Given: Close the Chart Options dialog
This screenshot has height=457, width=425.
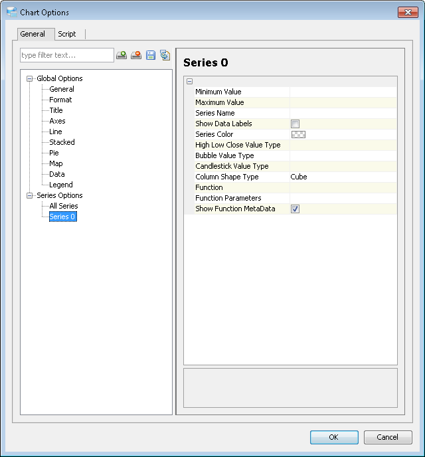Looking at the screenshot, I should [408, 12].
